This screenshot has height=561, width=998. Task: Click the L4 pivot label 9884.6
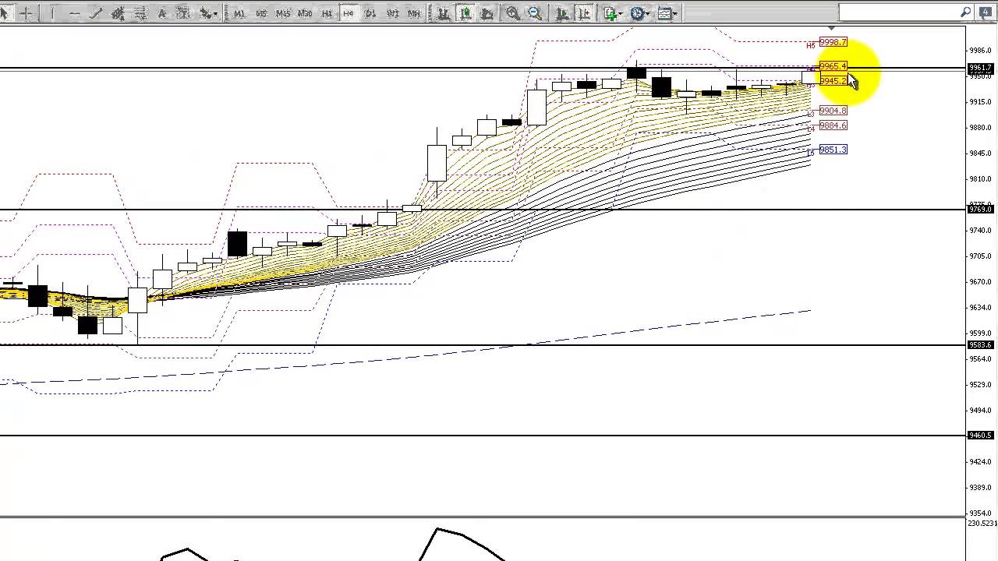point(833,125)
